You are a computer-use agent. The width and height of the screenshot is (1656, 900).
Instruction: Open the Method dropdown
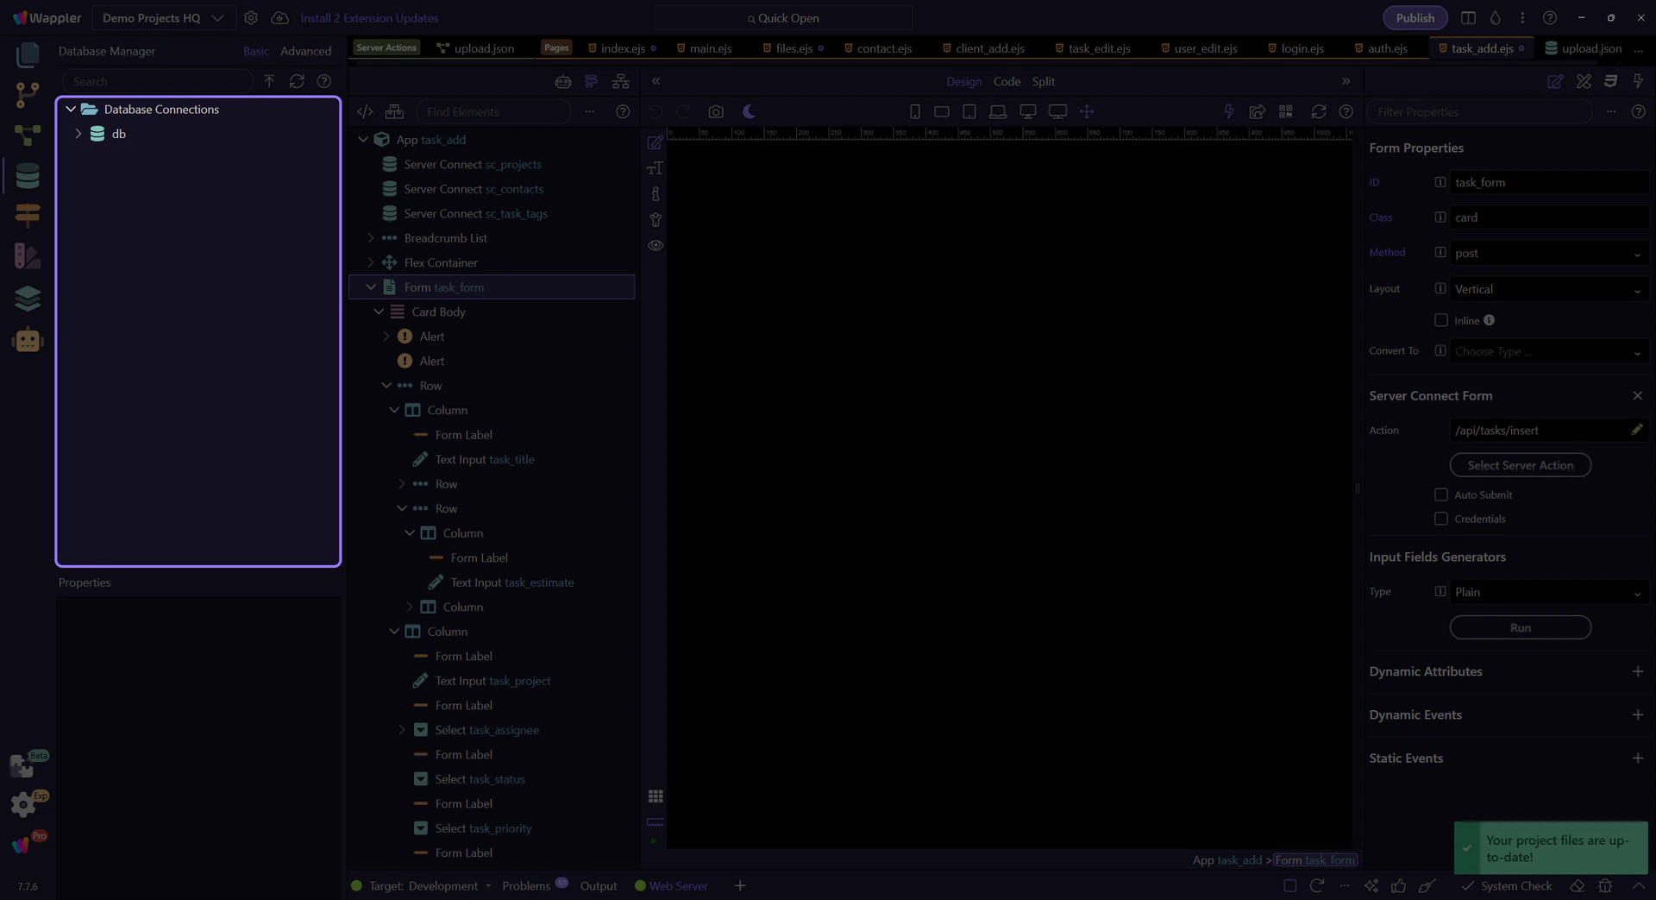click(x=1548, y=253)
